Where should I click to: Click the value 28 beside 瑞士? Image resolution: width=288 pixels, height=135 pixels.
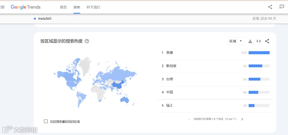(245, 106)
